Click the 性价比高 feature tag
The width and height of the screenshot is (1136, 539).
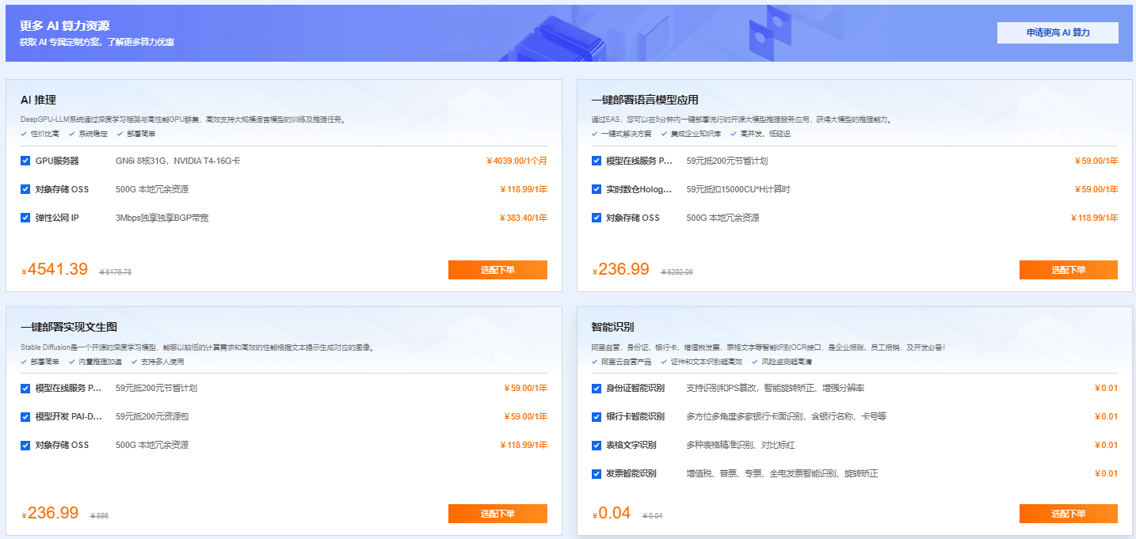click(x=44, y=134)
